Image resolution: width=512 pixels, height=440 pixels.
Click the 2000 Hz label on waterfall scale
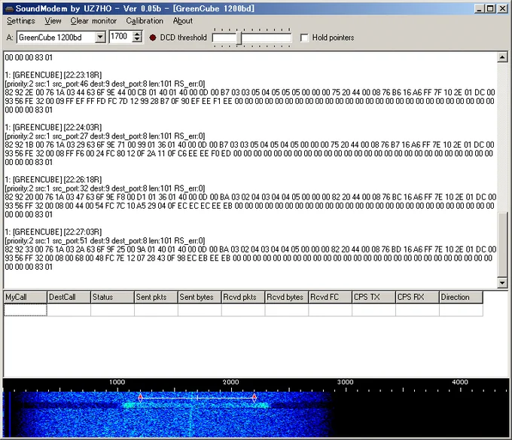point(231,382)
